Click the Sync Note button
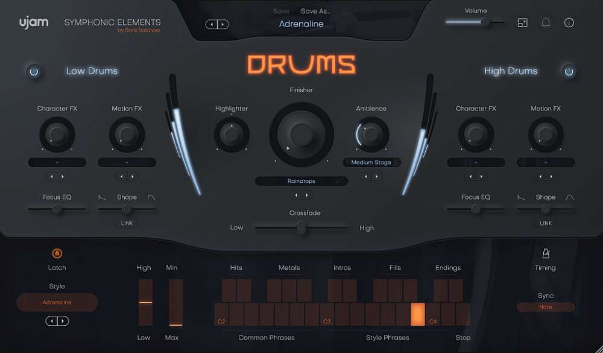The height and width of the screenshot is (353, 603). [545, 307]
